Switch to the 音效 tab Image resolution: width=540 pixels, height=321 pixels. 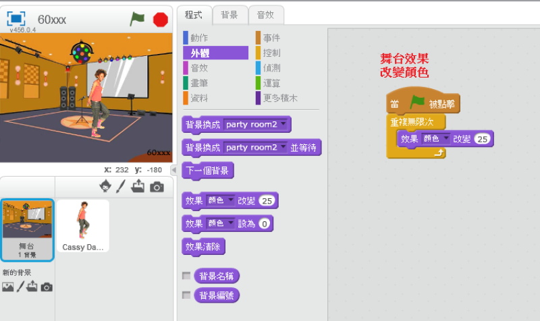[266, 14]
